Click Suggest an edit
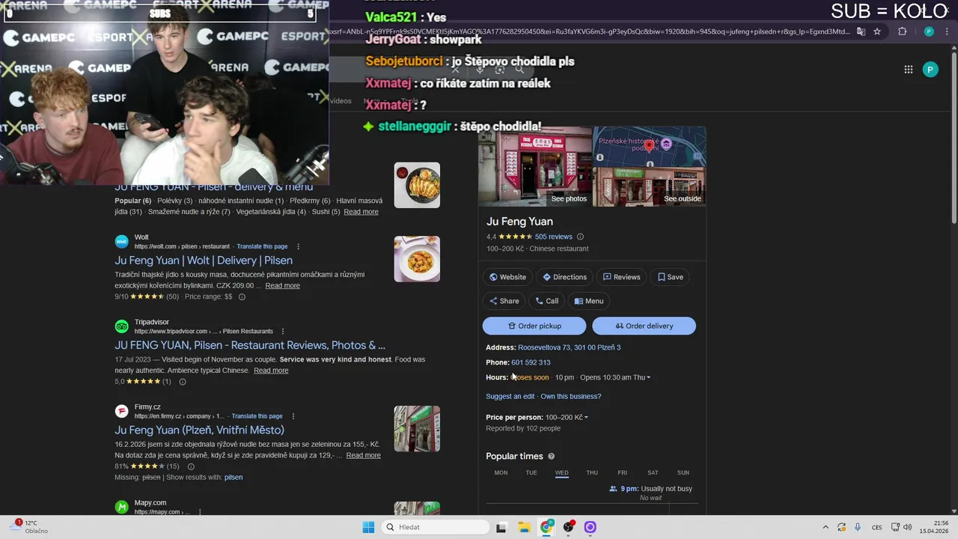This screenshot has width=958, height=539. [x=510, y=397]
